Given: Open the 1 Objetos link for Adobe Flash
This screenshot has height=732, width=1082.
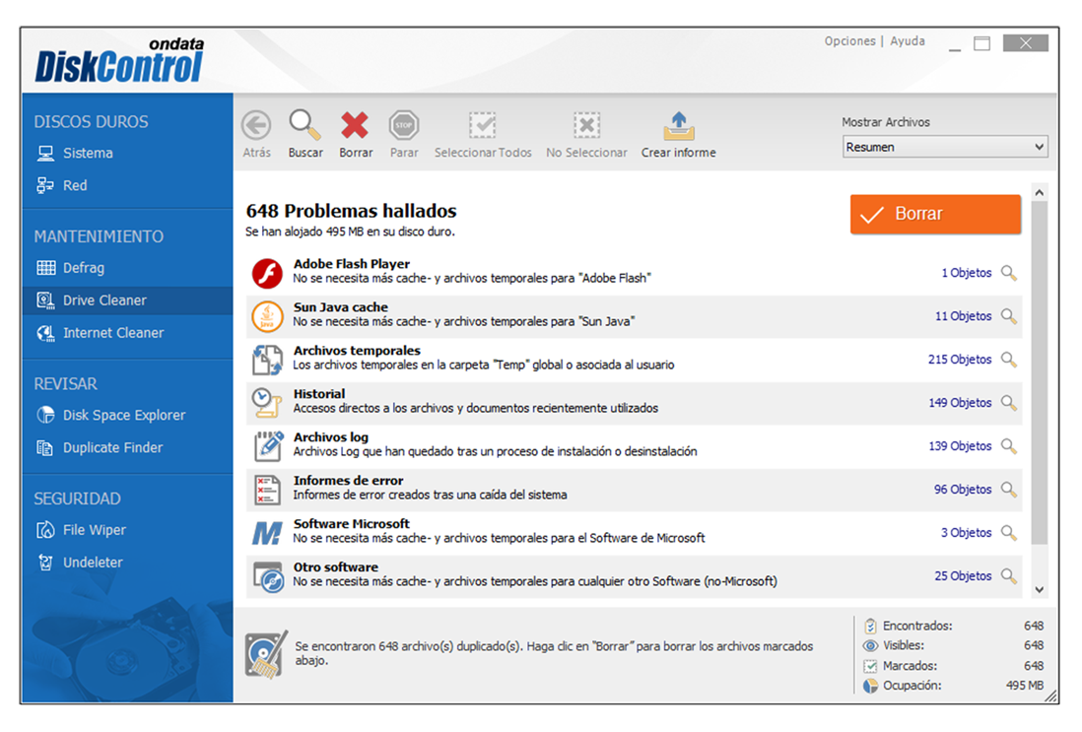Looking at the screenshot, I should (966, 273).
